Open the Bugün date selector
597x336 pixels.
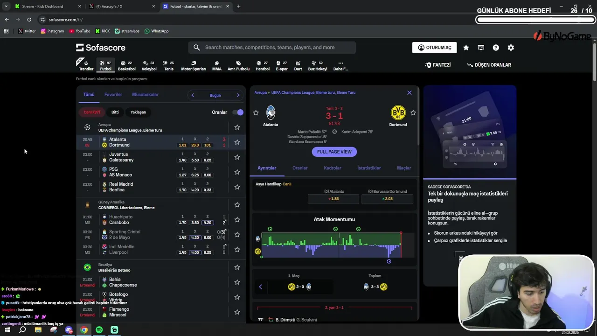pyautogui.click(x=215, y=95)
